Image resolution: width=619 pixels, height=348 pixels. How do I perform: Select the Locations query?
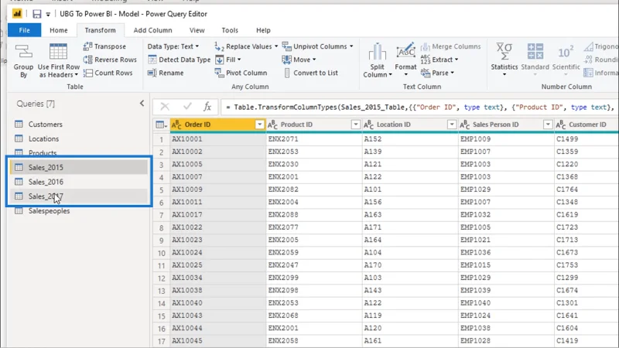pos(79,139)
